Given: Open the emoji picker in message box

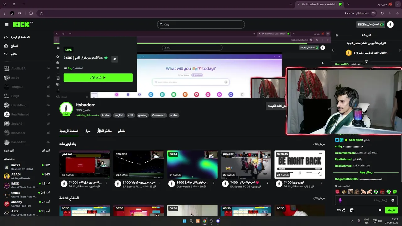Looking at the screenshot, I should pos(393,200).
